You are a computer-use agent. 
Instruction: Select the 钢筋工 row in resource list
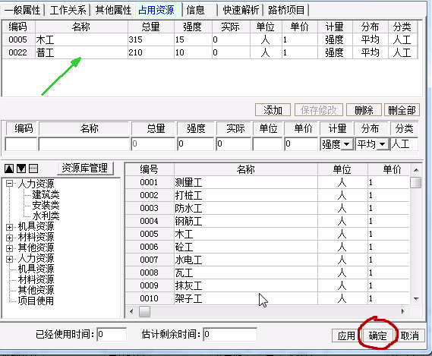(x=267, y=221)
